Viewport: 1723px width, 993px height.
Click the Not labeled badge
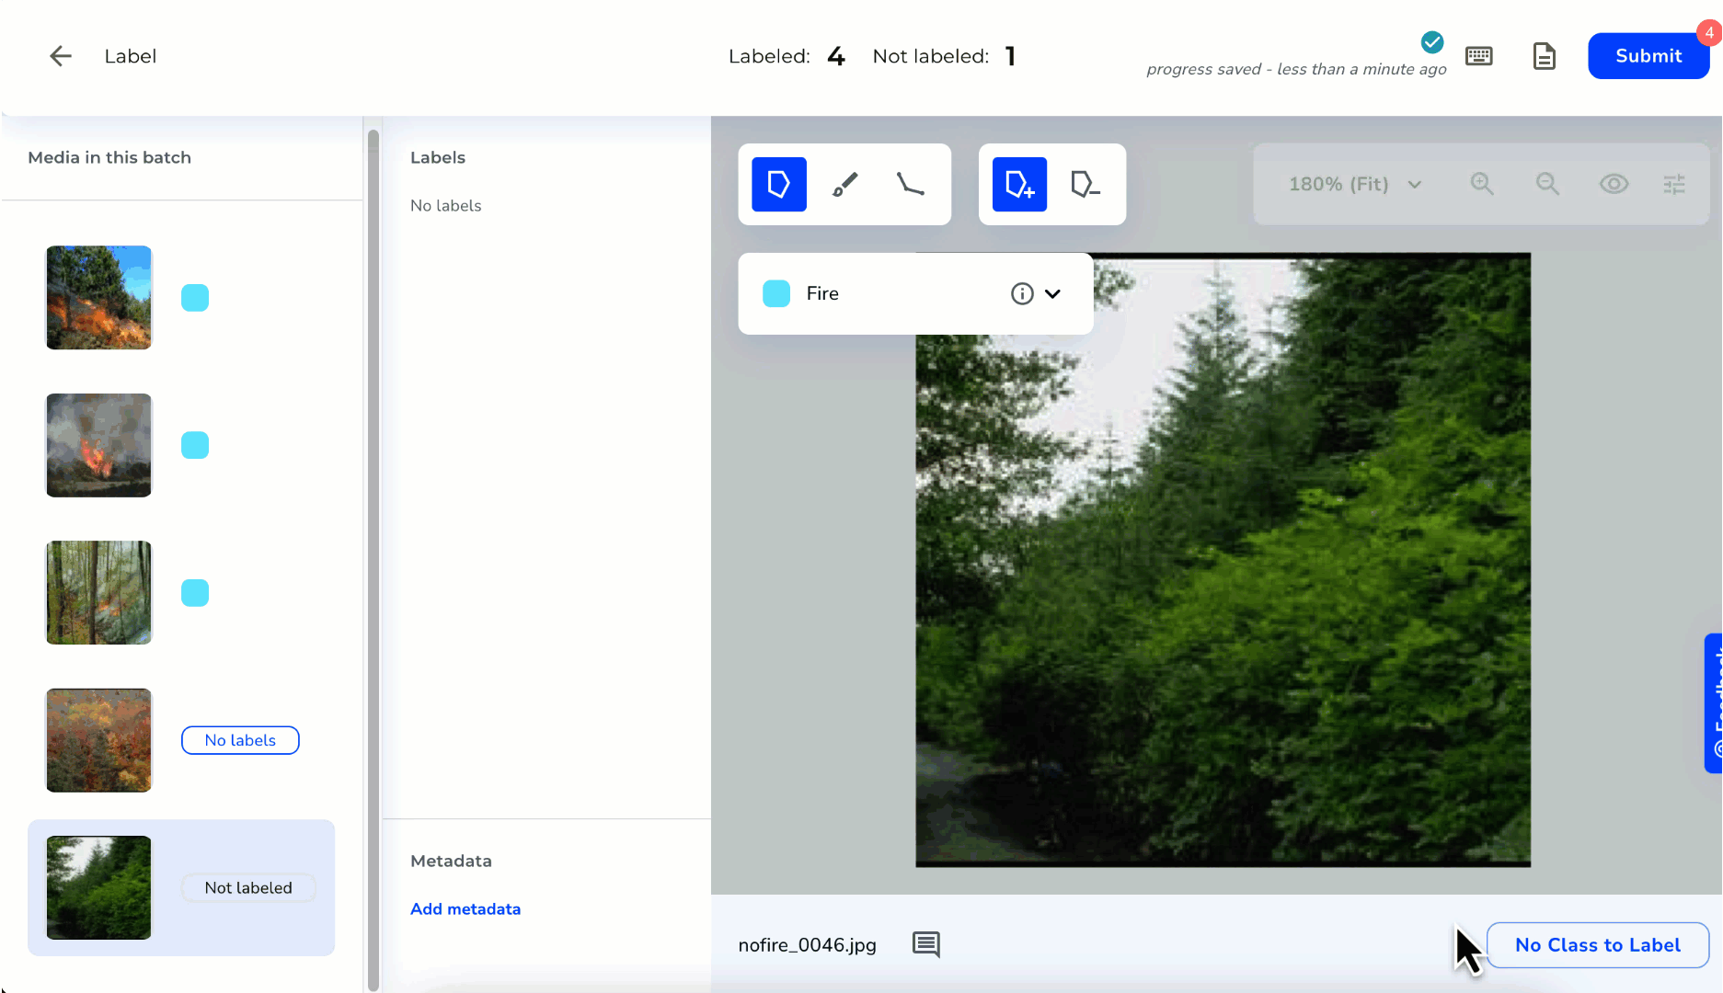[248, 887]
